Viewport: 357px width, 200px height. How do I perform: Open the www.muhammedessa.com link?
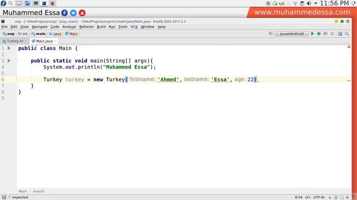tap(302, 12)
